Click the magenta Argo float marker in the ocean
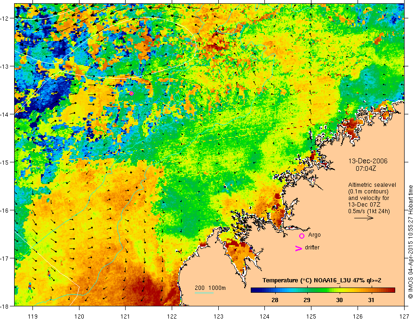Viewport: 414px width, 320px height. pos(131,94)
